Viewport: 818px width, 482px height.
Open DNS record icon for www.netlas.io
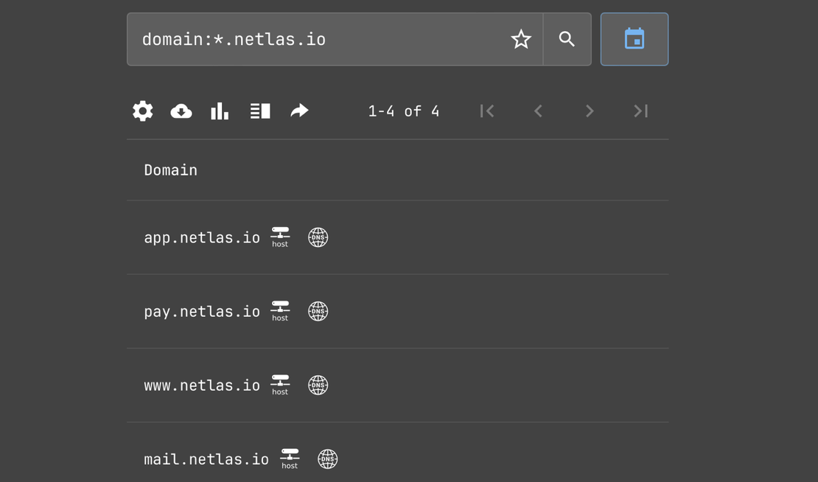tap(318, 385)
